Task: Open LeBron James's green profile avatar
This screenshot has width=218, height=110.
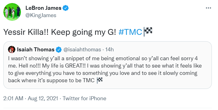Action: coord(12,12)
